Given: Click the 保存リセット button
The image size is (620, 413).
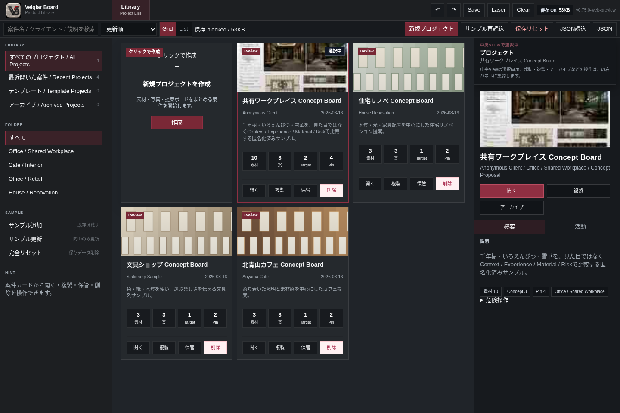Looking at the screenshot, I should coord(532,29).
